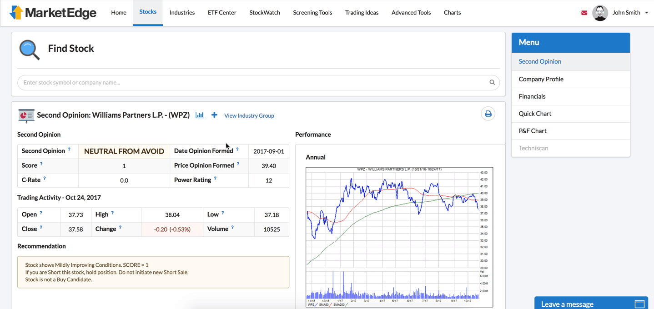Viewport: 654px width, 309px height.
Task: Open the Industries nav item
Action: click(x=182, y=13)
